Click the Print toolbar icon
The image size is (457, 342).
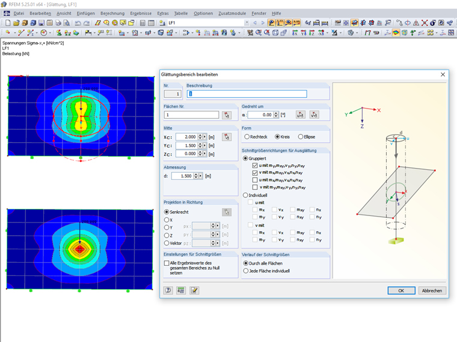[x=58, y=23]
